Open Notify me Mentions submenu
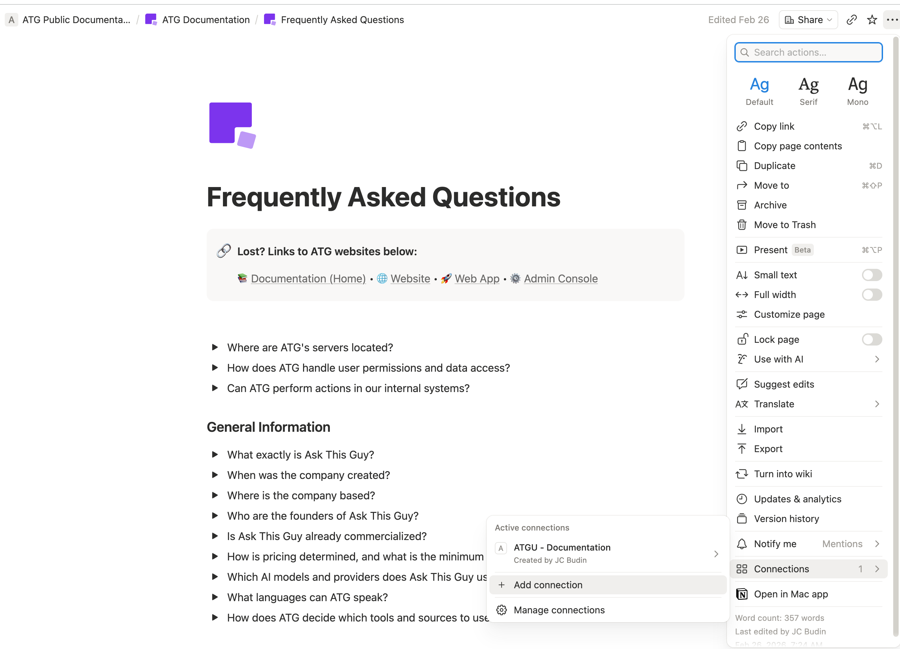The width and height of the screenshot is (900, 649). pos(808,544)
